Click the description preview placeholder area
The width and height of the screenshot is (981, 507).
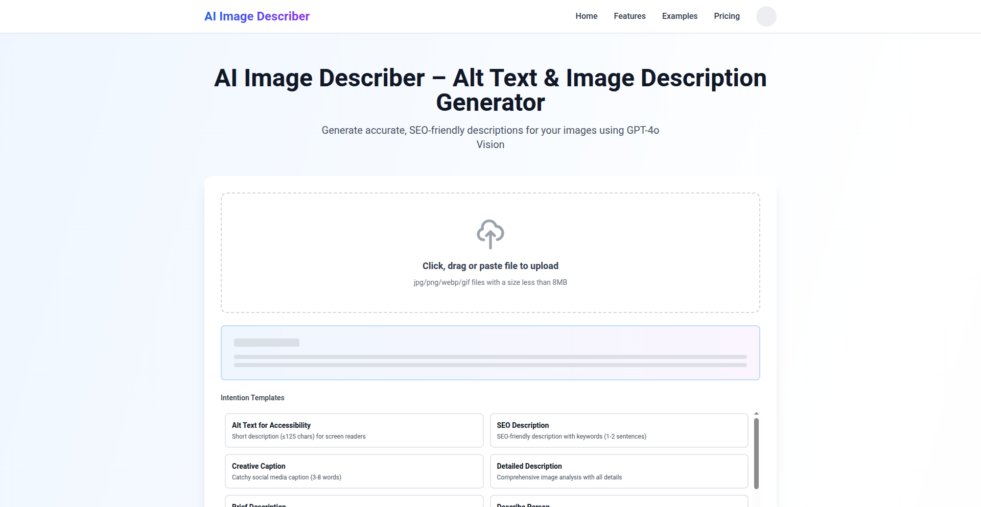[490, 352]
